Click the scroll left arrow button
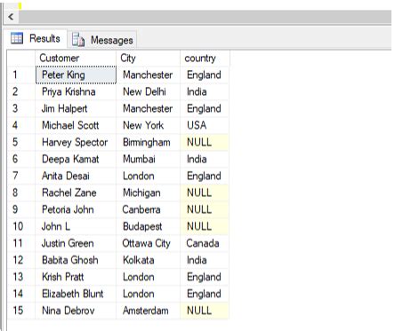Image resolution: width=395 pixels, height=331 pixels. click(x=11, y=17)
